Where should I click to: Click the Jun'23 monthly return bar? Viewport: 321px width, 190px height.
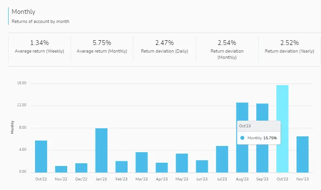(202, 167)
